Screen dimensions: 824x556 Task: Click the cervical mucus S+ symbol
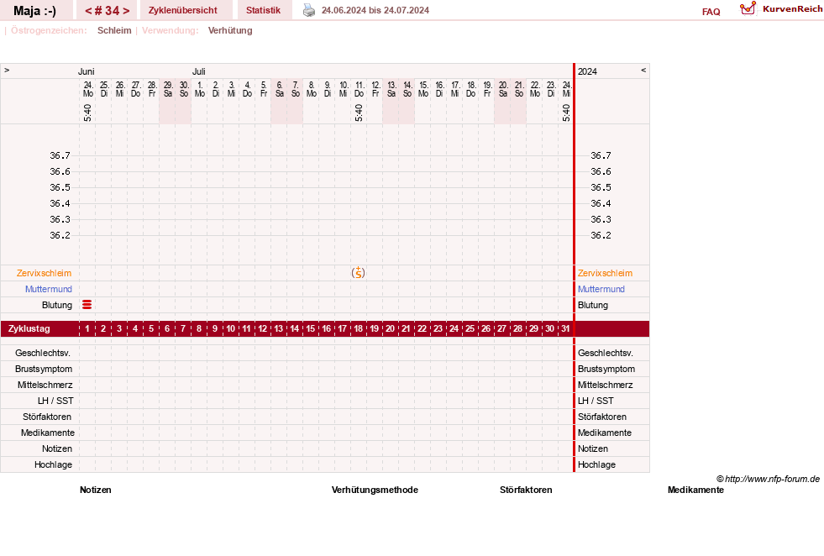click(359, 273)
